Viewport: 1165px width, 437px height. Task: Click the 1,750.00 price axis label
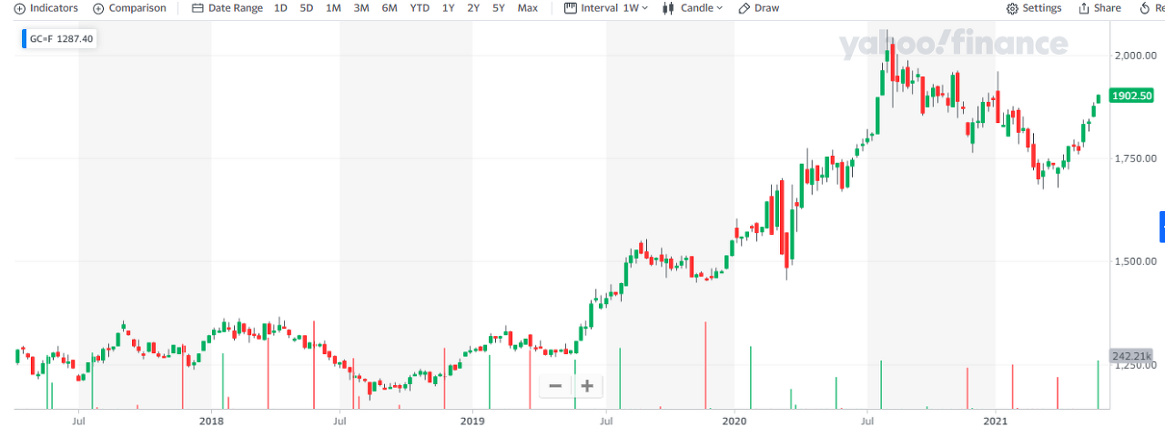pos(1134,158)
